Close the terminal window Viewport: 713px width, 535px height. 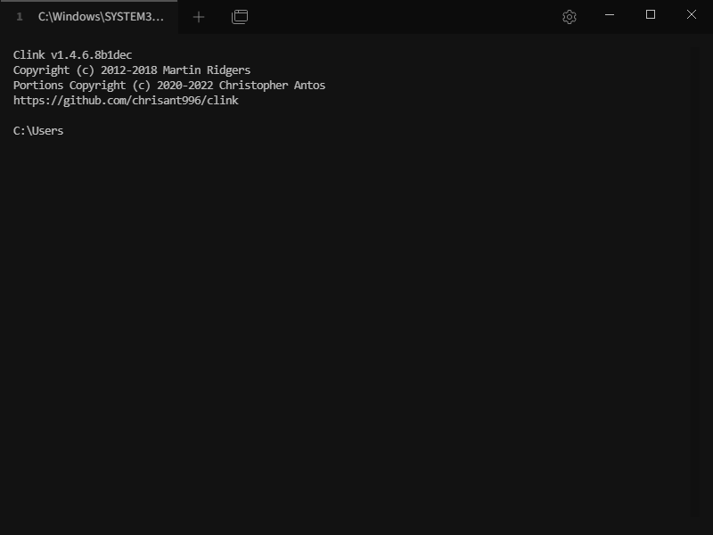tap(692, 14)
